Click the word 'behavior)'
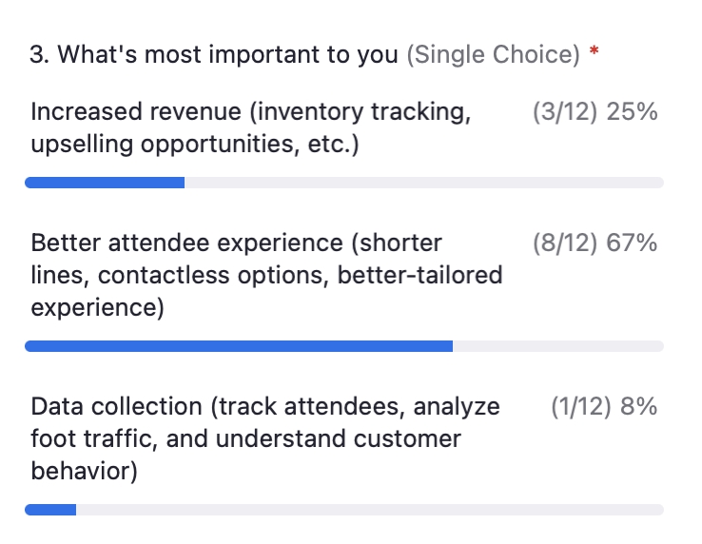702x544 pixels. 84,471
